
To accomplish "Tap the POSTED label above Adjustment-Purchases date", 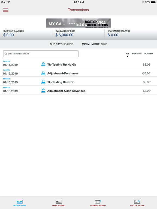I will click(7, 70).
